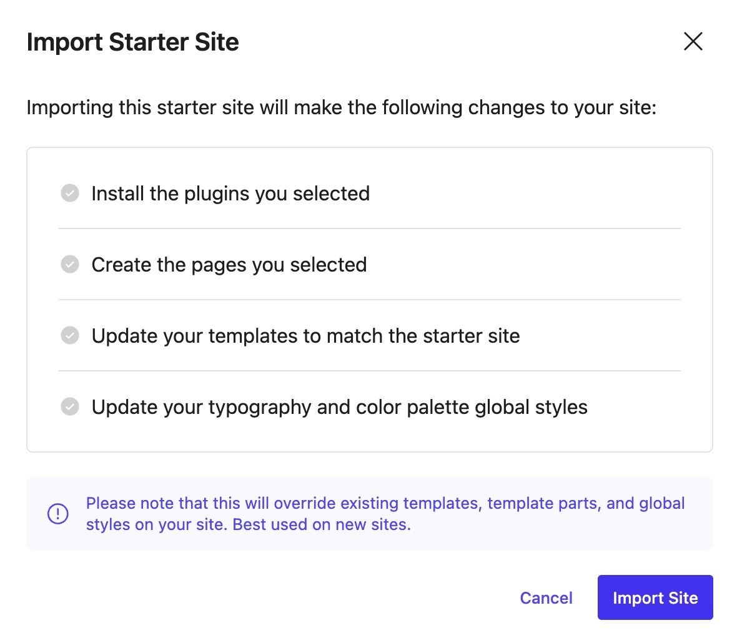Select the 'Install the plugins you selected' item
Image resolution: width=737 pixels, height=643 pixels.
(230, 194)
